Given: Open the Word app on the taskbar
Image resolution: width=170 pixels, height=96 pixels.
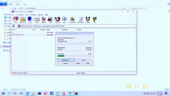Looking at the screenshot, I should (x=70, y=93).
